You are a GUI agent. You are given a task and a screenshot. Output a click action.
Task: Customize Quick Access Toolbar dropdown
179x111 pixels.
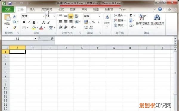(29, 4)
